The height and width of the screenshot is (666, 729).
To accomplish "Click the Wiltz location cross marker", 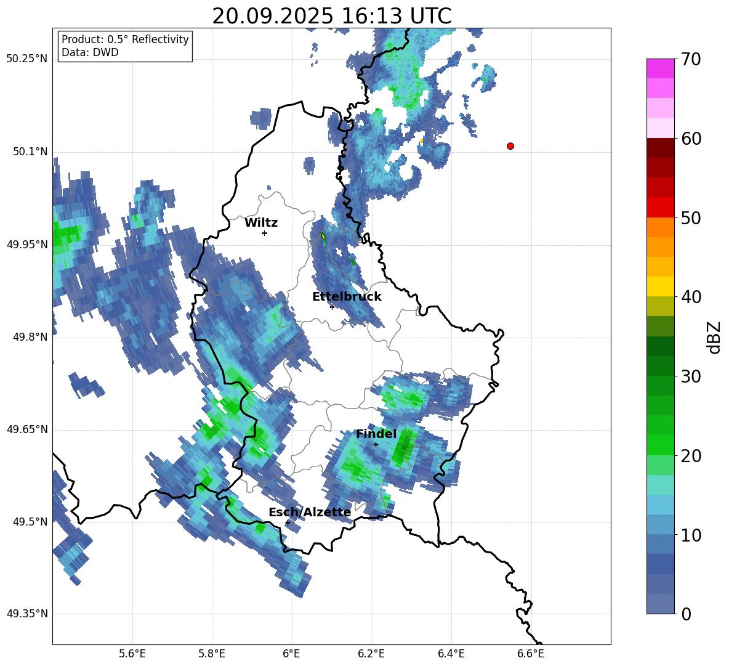I will coord(265,233).
